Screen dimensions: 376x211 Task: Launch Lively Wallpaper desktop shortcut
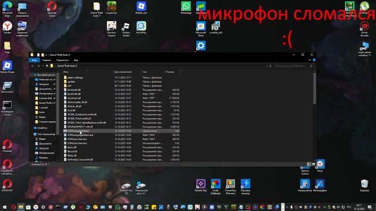tap(216, 186)
